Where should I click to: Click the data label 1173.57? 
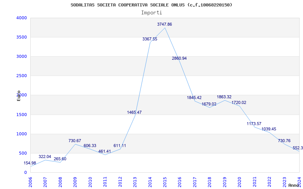pos(254,124)
